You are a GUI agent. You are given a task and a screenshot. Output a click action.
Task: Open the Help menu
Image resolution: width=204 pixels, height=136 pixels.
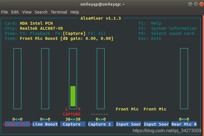click(x=75, y=12)
